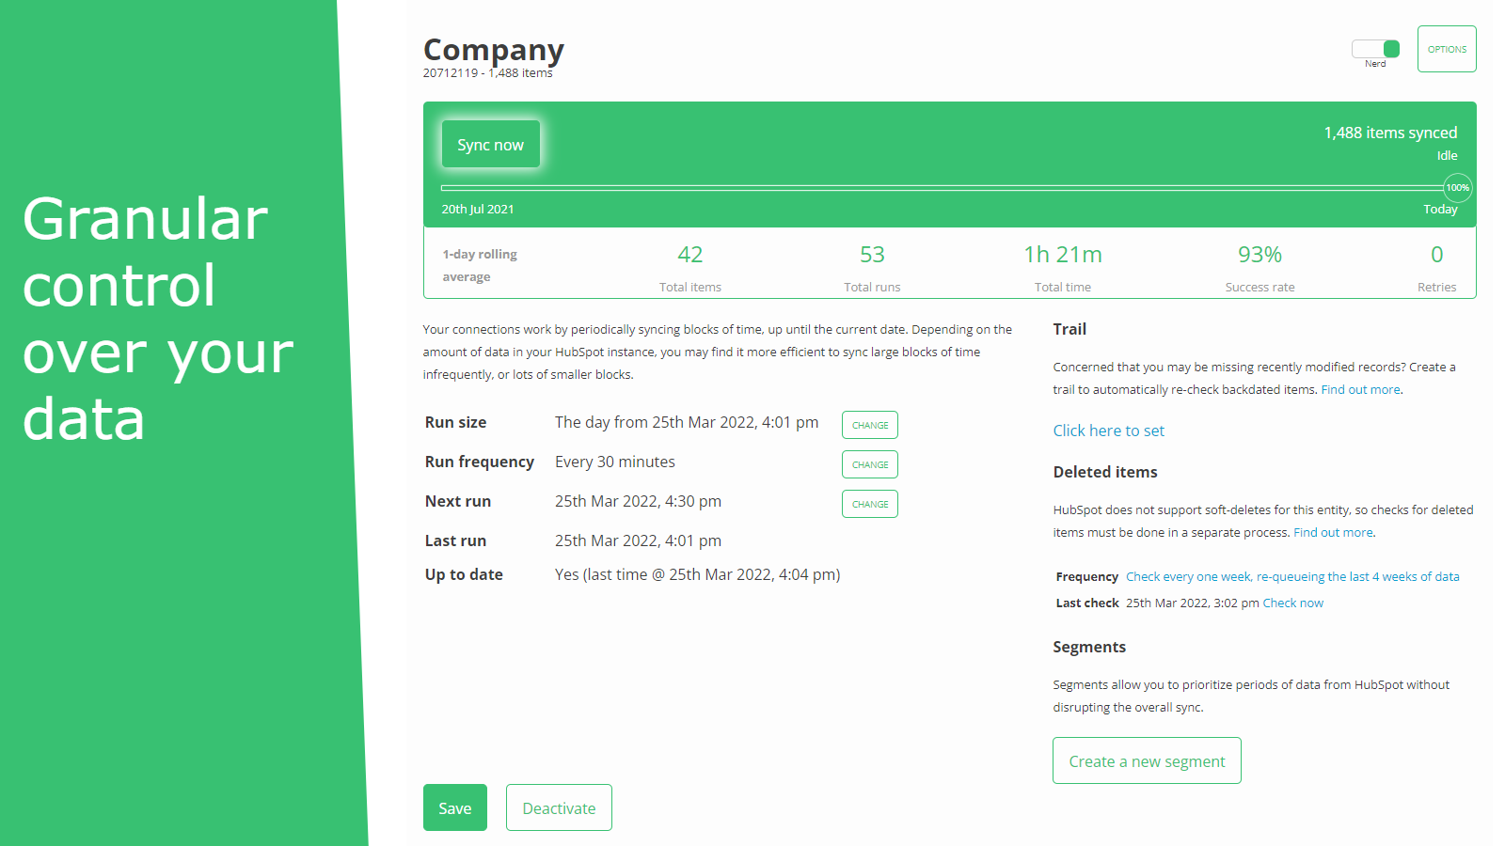
Task: Open Find out more about trails
Action: [x=1359, y=389]
